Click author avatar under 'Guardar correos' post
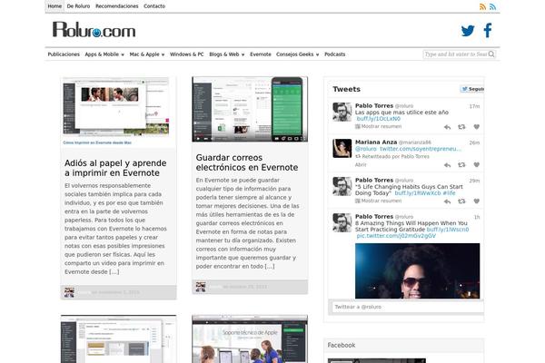Viewport: 545px width, 363px height. (x=201, y=287)
